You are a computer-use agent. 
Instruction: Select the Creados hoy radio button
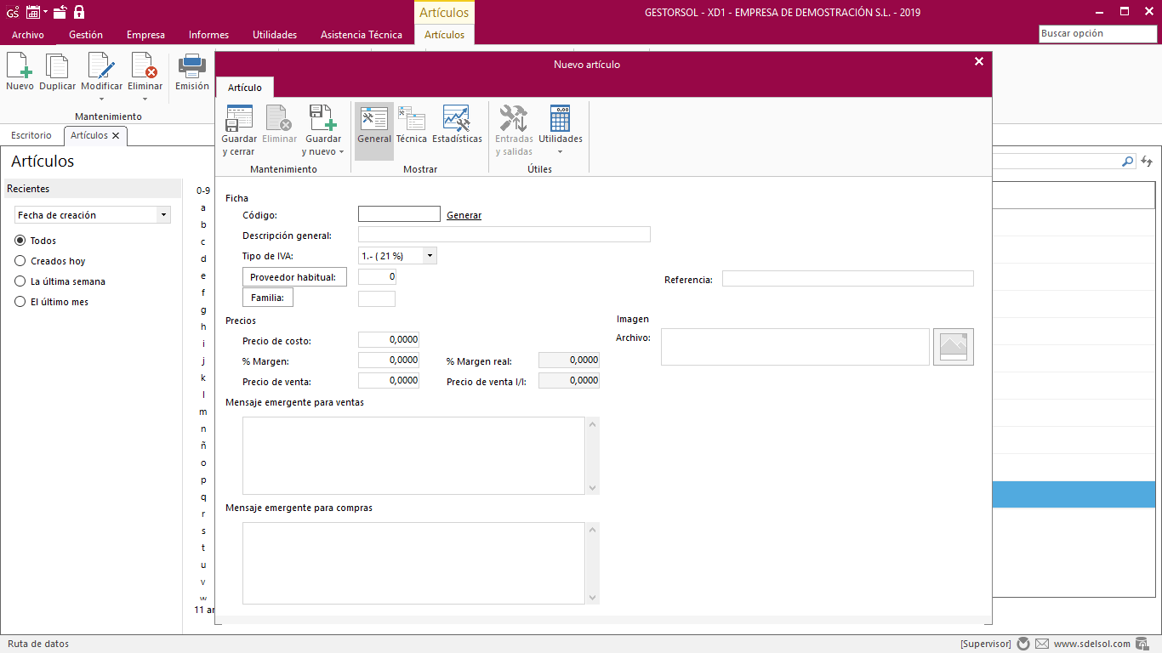pos(20,261)
